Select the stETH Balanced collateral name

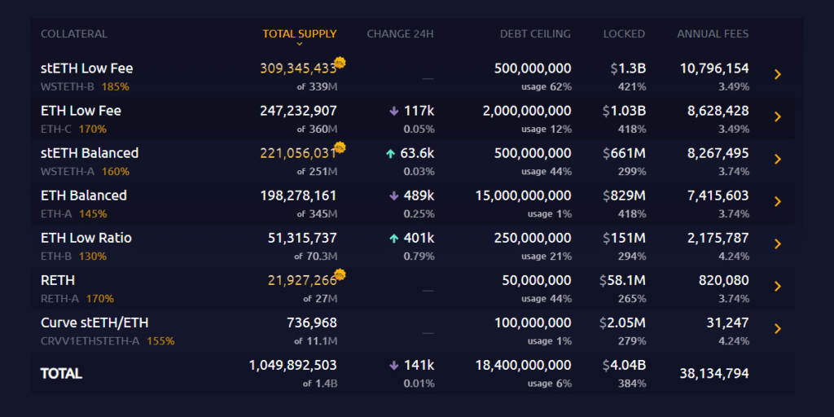pos(90,153)
